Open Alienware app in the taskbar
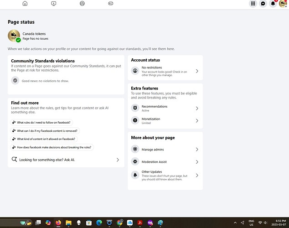 (79, 223)
